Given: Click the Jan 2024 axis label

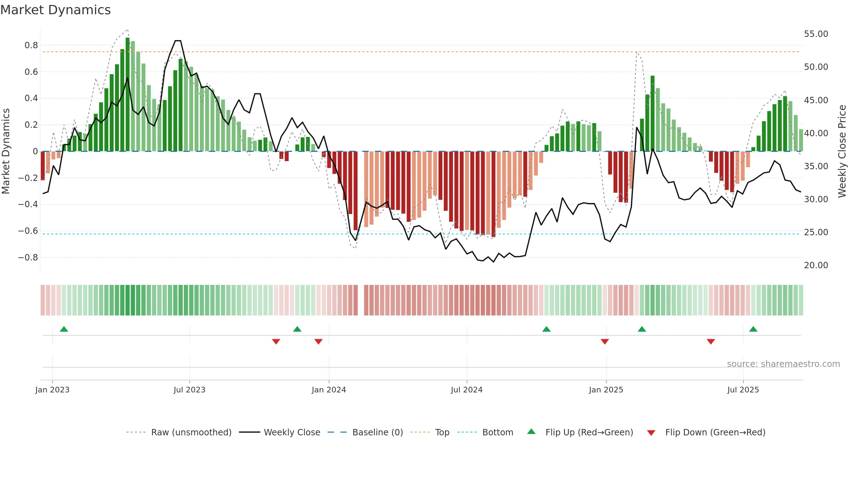Looking at the screenshot, I should pyautogui.click(x=329, y=390).
